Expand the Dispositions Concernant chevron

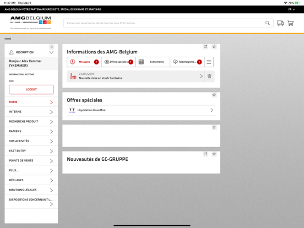[x=51, y=204]
